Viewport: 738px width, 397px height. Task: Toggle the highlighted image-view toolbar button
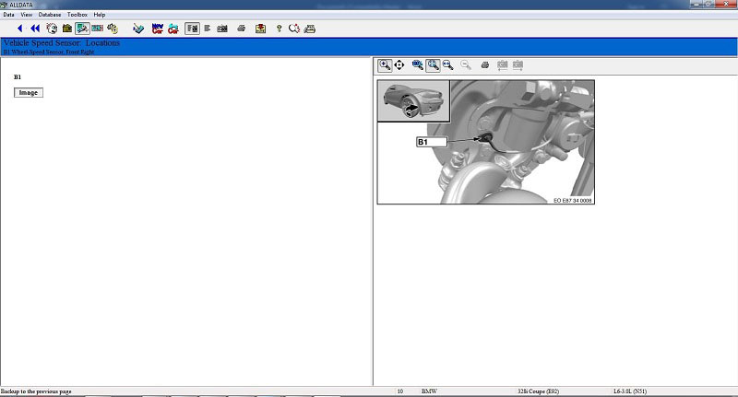[x=82, y=29]
